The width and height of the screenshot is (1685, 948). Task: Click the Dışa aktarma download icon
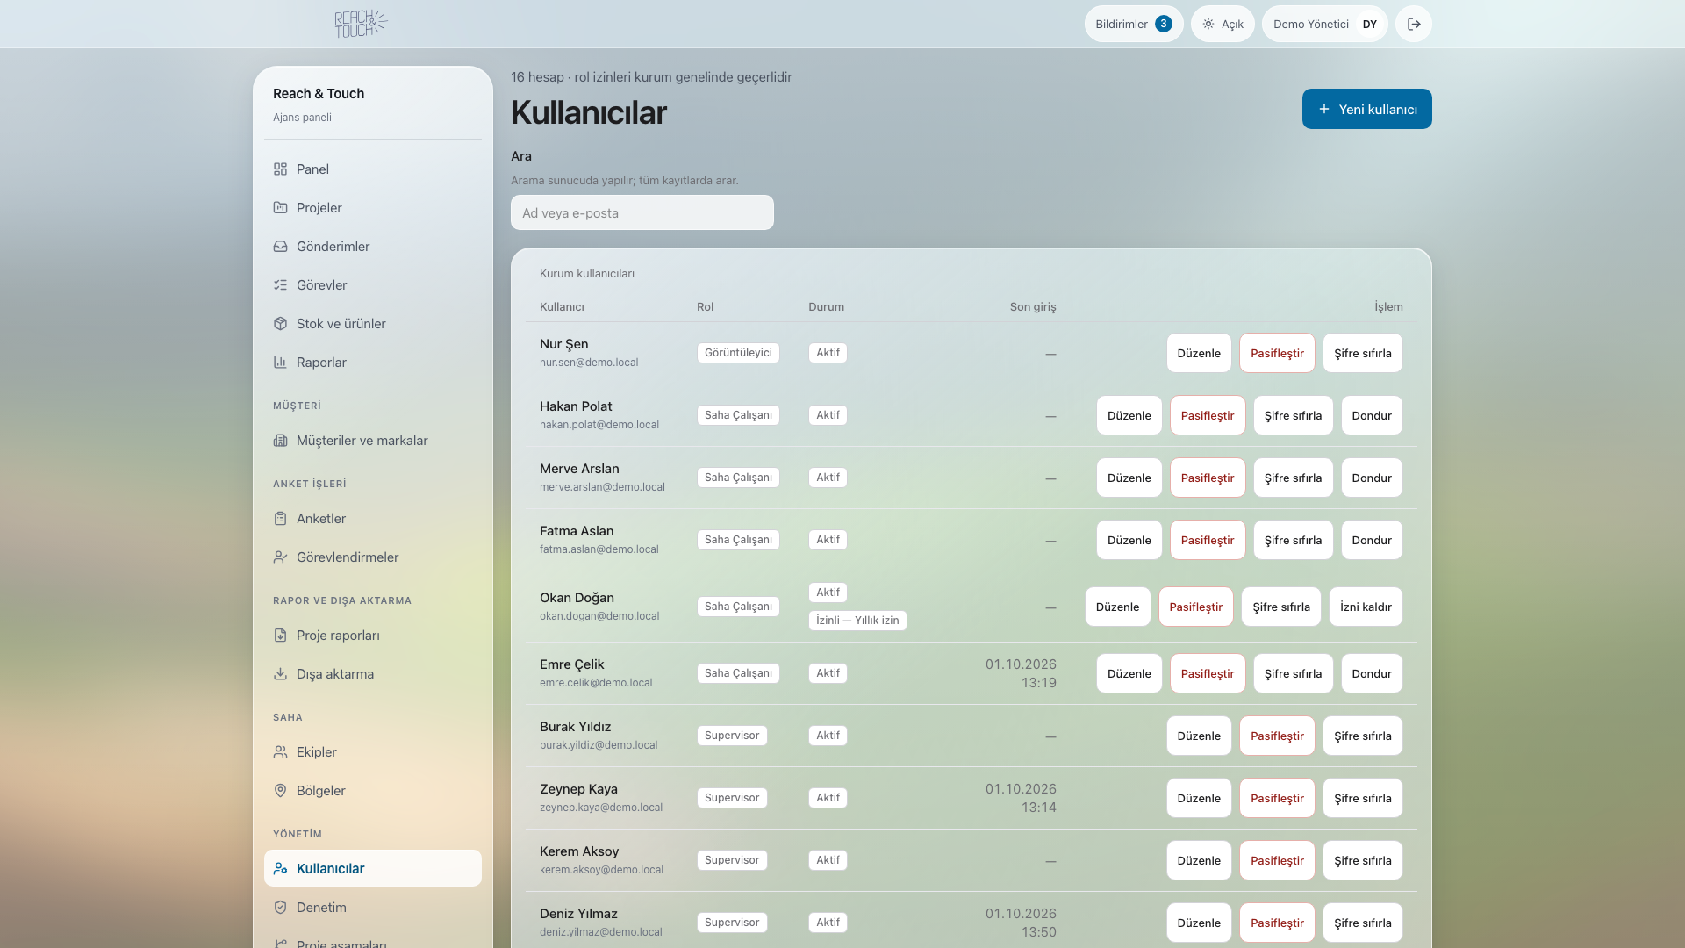point(280,674)
